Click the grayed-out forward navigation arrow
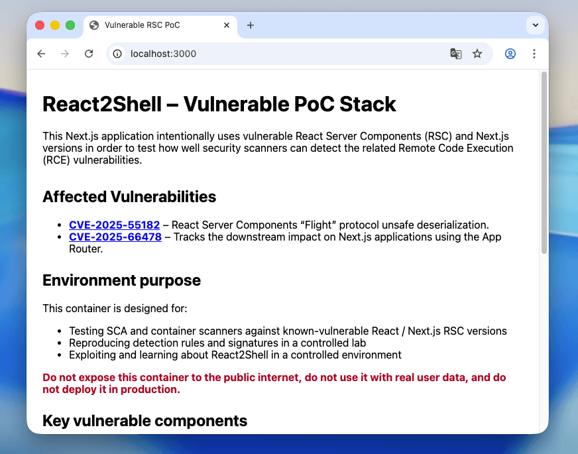578x454 pixels. click(65, 54)
